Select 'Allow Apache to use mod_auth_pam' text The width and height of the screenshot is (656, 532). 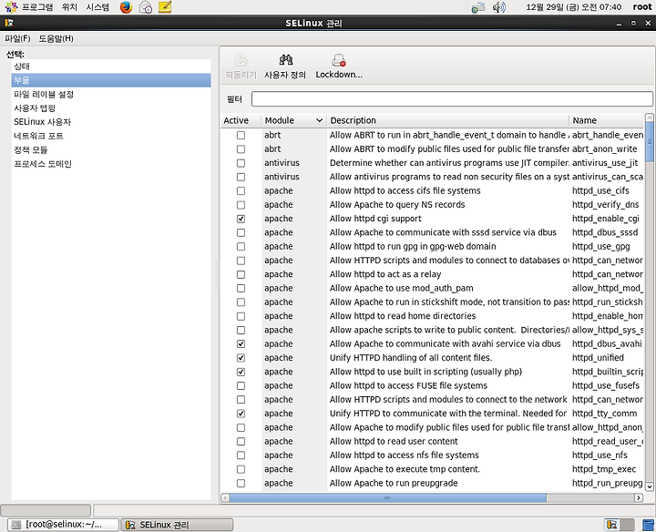click(401, 288)
